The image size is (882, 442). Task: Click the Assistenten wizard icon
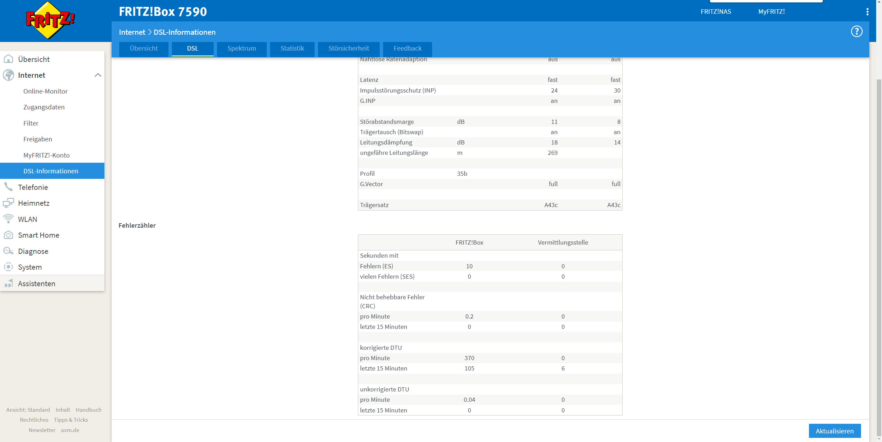click(x=8, y=283)
